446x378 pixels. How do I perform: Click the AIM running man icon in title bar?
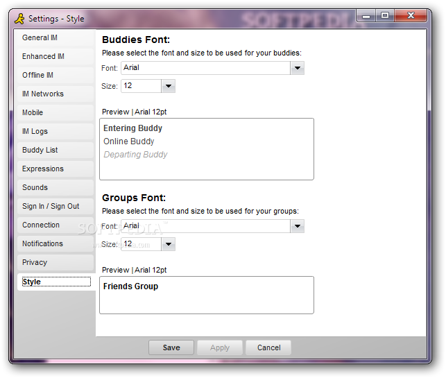click(x=19, y=19)
